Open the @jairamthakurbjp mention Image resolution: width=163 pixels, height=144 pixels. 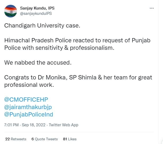pos(28,107)
